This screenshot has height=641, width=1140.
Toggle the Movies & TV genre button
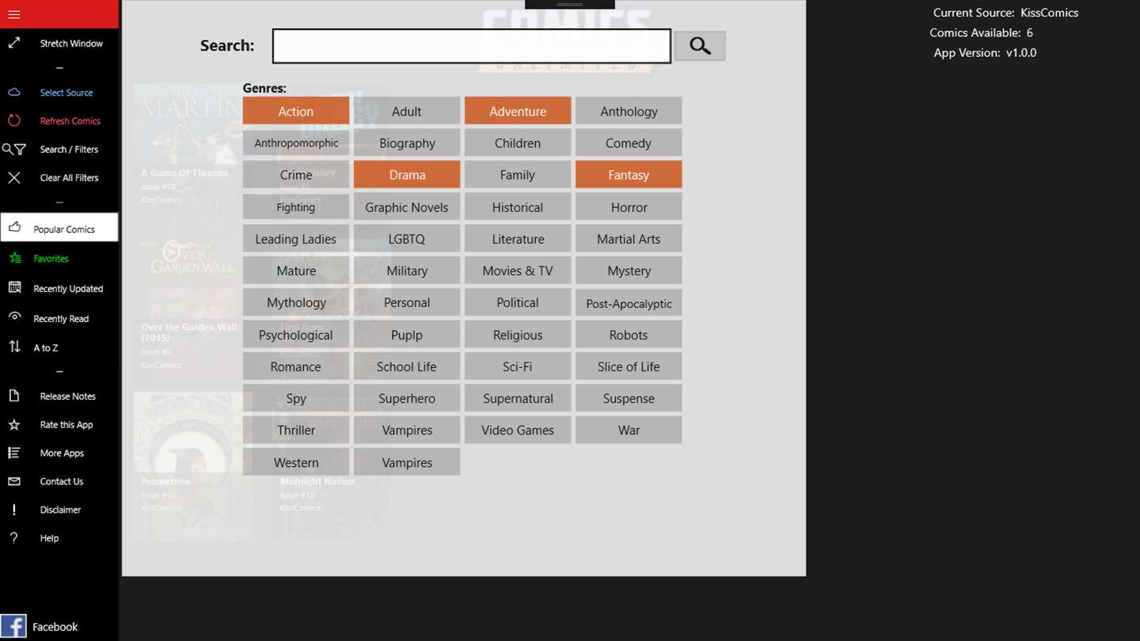pyautogui.click(x=518, y=271)
